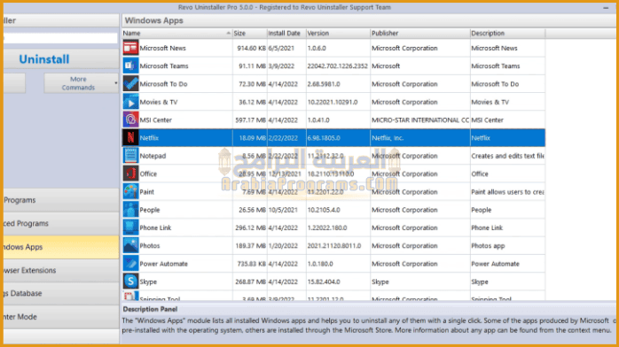Select the Notepad row name
The height and width of the screenshot is (347, 619).
click(153, 156)
